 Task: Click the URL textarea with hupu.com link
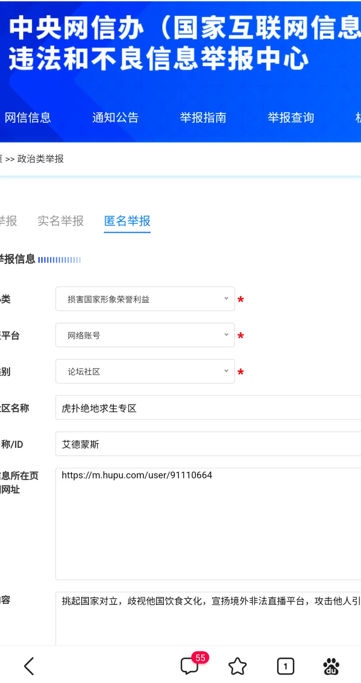click(208, 524)
